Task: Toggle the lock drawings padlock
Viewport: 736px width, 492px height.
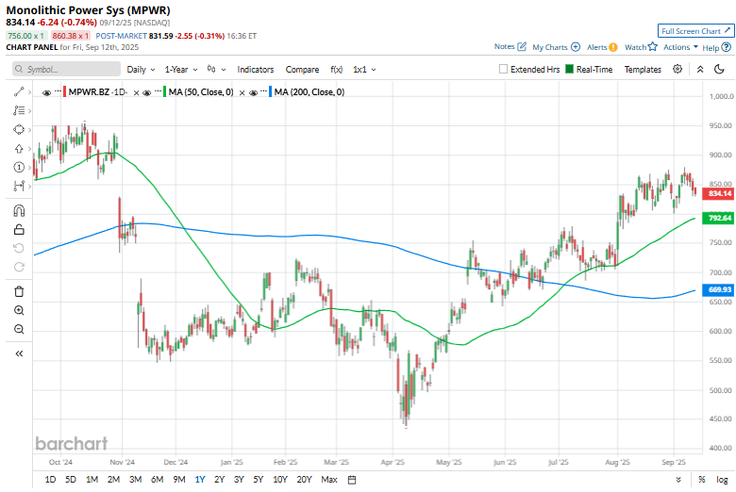Action: pyautogui.click(x=19, y=229)
